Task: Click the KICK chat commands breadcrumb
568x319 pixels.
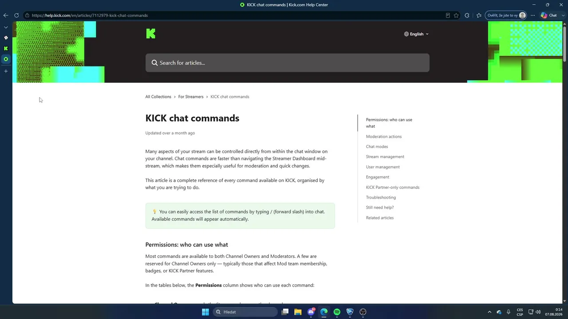Action: click(230, 97)
